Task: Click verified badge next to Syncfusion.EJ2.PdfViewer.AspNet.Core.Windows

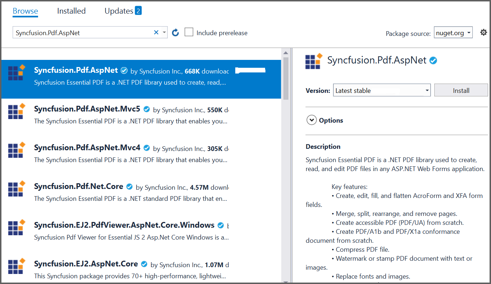Action: pos(221,226)
